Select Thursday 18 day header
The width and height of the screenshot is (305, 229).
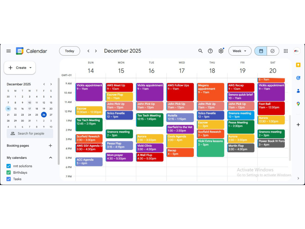(212, 71)
